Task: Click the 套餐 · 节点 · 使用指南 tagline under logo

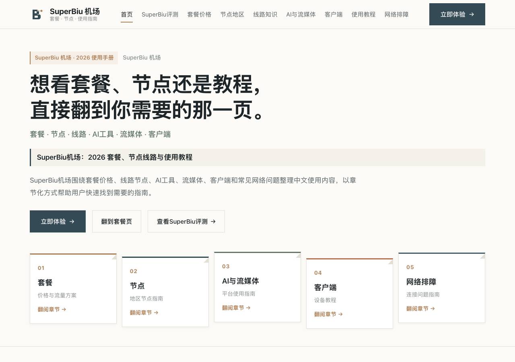Action: click(74, 19)
